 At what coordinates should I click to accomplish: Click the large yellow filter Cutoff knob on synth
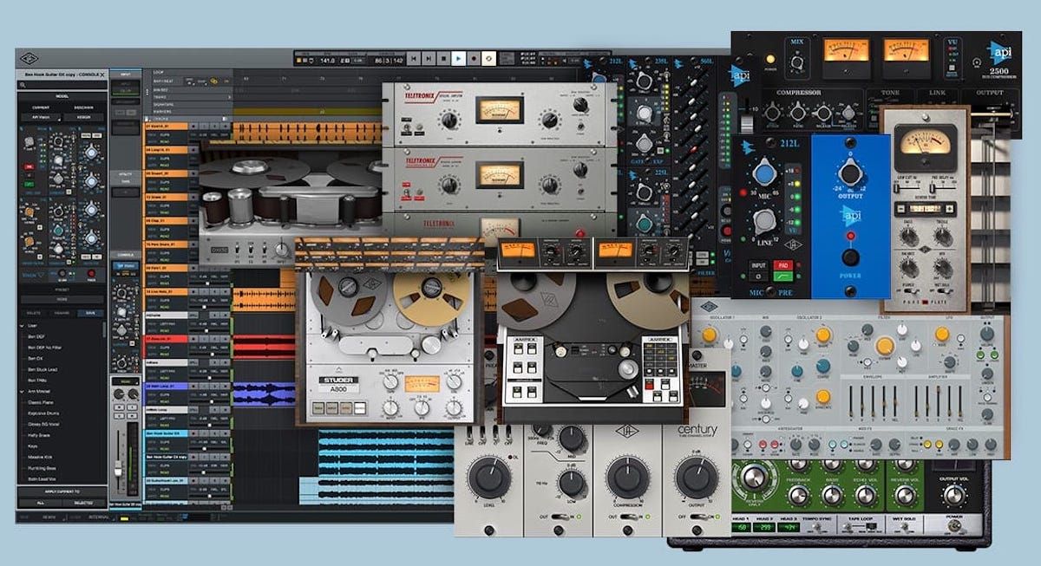pyautogui.click(x=884, y=347)
